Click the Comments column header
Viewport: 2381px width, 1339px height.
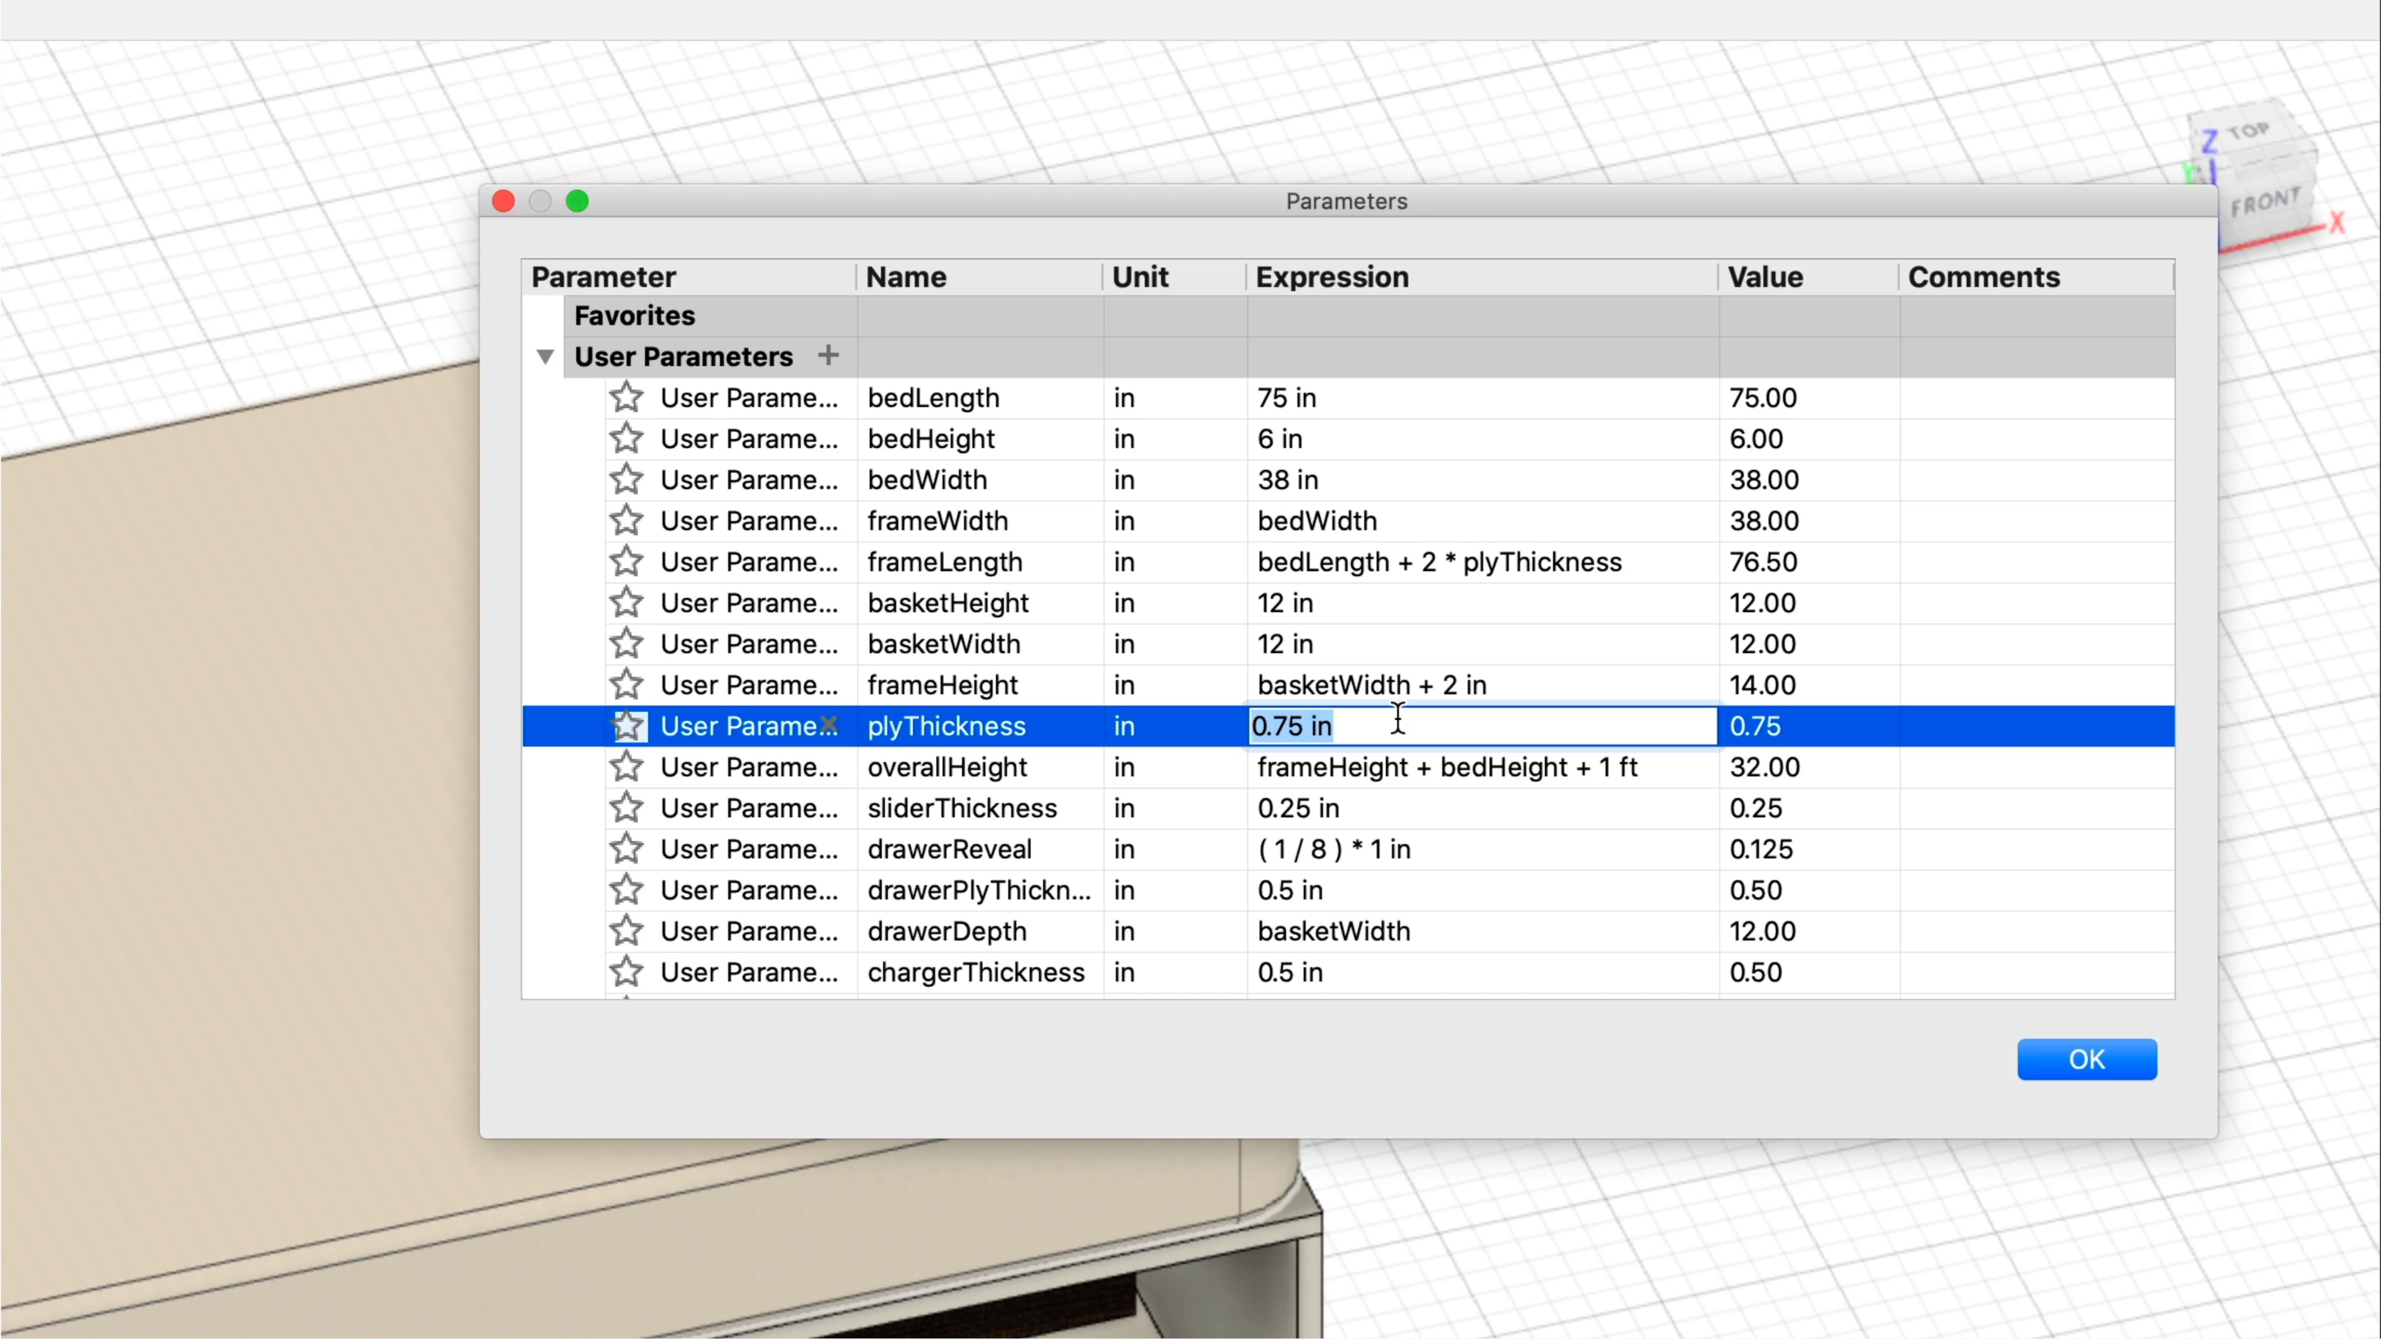click(2036, 277)
